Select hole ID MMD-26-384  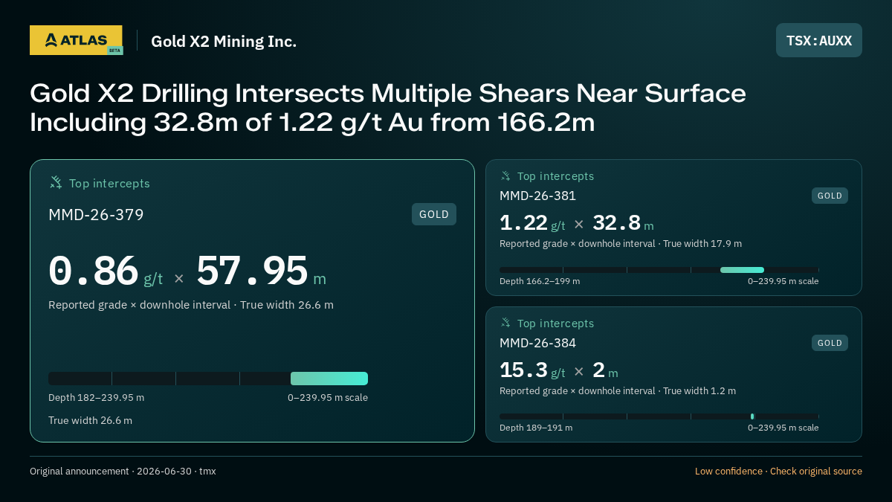click(x=537, y=343)
